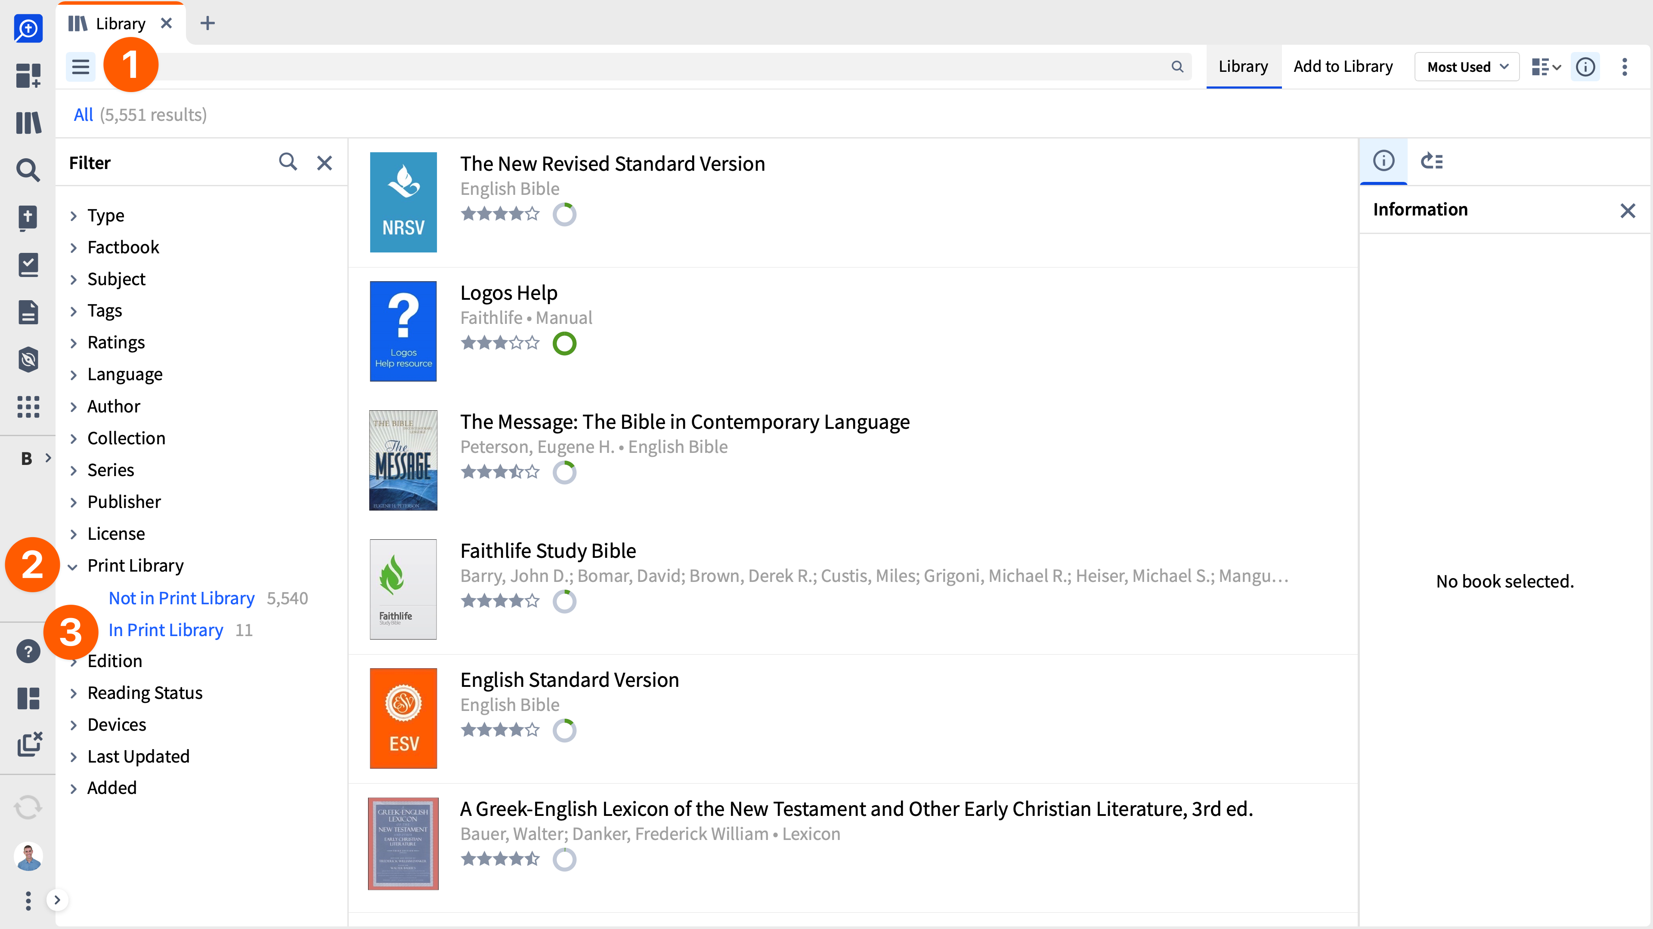This screenshot has width=1653, height=929.
Task: Switch to the Add to Library tab
Action: pos(1343,67)
